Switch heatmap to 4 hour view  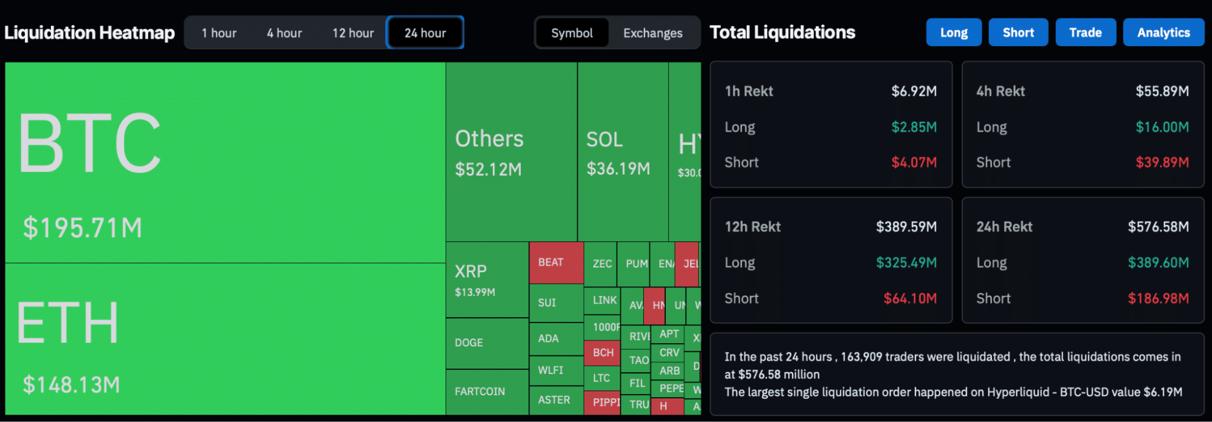tap(284, 33)
